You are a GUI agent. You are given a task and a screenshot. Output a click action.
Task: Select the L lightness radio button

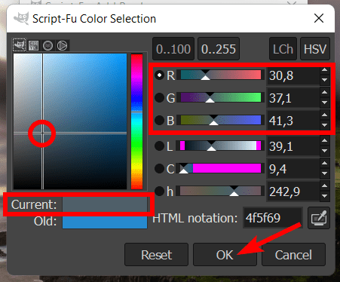(159, 146)
